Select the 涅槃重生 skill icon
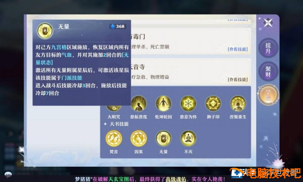Image resolution: width=303 pixels, height=182 pixels. pyautogui.click(x=238, y=104)
